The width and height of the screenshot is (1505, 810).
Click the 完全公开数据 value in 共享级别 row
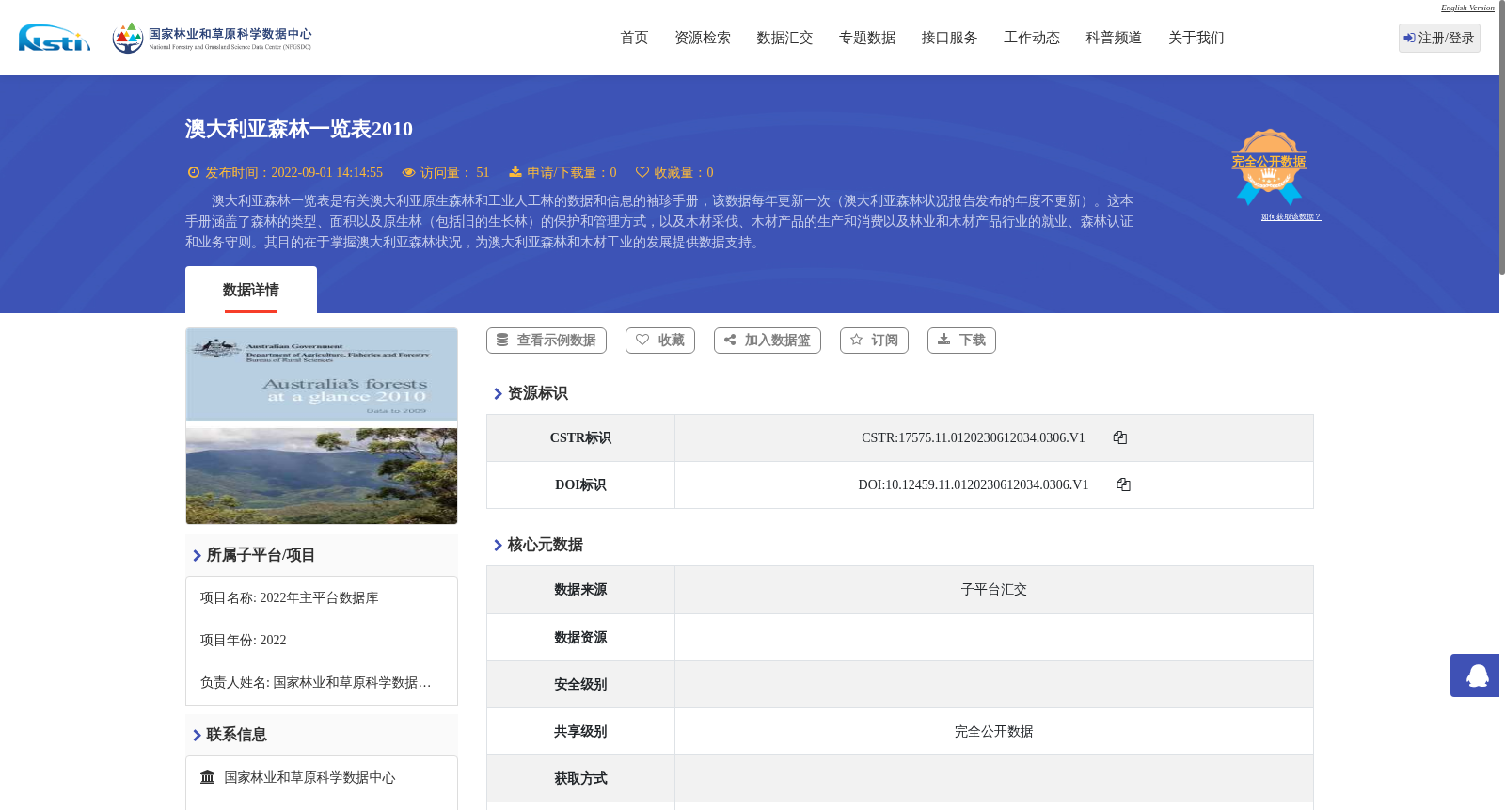pos(994,732)
